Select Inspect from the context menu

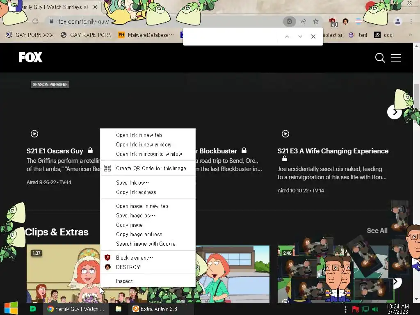[x=148, y=281]
